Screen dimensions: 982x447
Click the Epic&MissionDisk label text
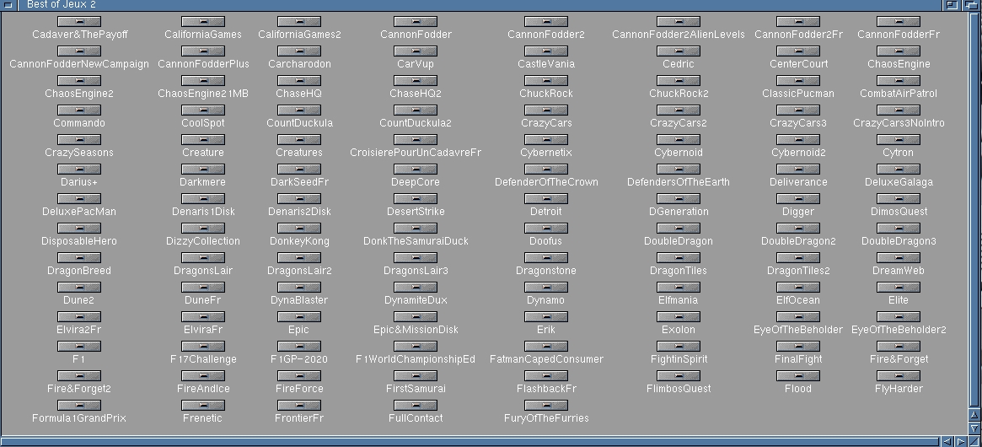coord(416,329)
